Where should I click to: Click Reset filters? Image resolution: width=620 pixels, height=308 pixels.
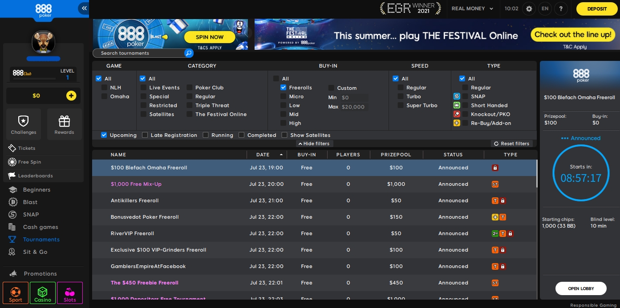coord(512,144)
